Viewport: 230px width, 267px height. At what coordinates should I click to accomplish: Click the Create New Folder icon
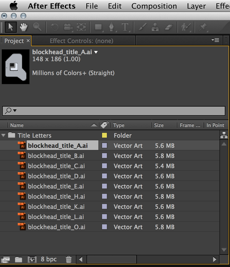18,259
